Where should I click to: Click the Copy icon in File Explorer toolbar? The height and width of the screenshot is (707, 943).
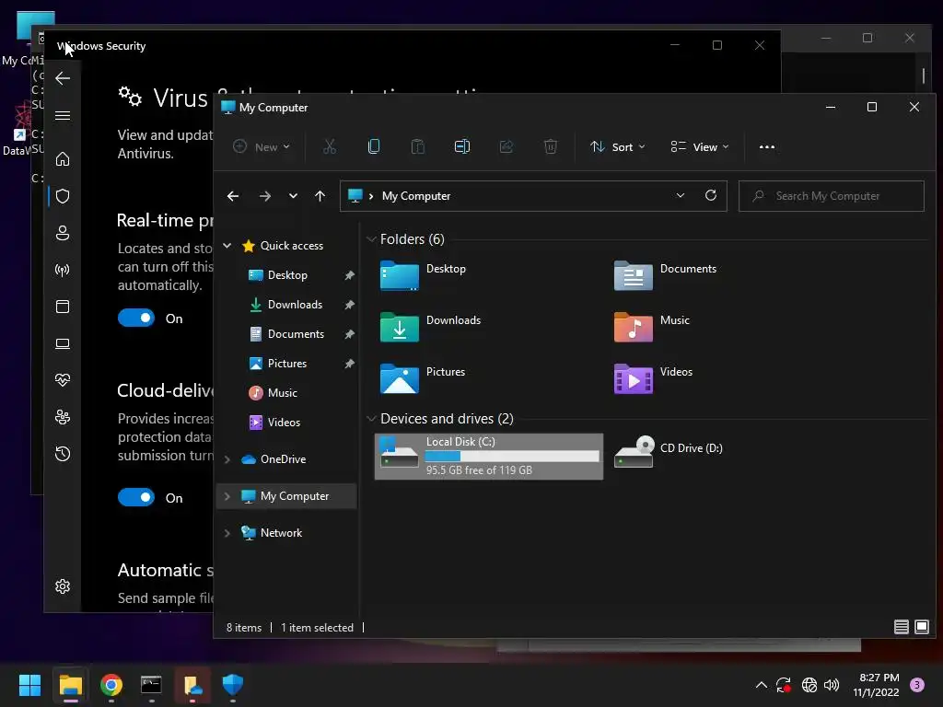(374, 146)
